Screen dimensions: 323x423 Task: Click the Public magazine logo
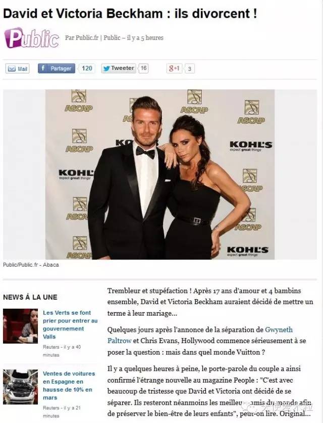[31, 38]
